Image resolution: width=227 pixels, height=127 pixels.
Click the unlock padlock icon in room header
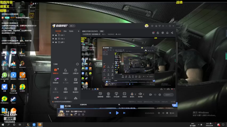[158, 33]
